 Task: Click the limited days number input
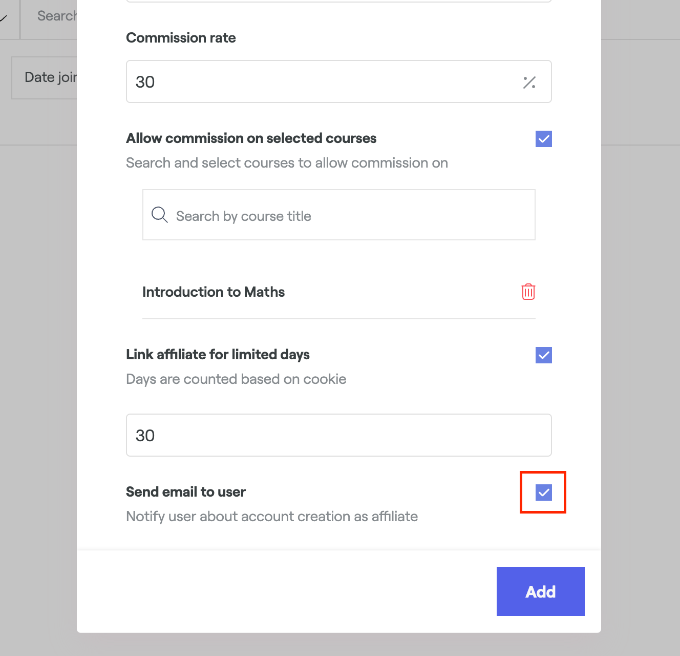click(x=338, y=435)
